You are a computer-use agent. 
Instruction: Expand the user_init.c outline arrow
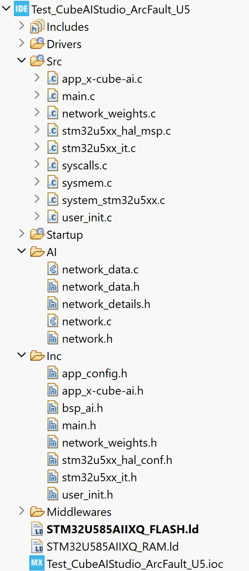(37, 217)
